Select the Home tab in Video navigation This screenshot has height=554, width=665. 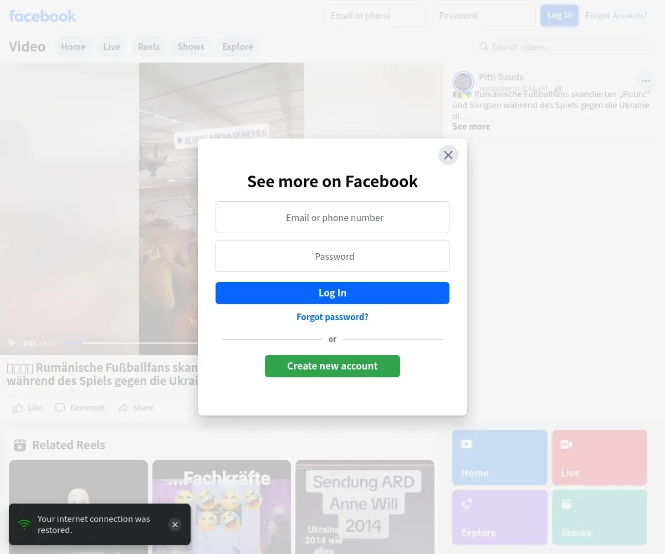(x=74, y=47)
